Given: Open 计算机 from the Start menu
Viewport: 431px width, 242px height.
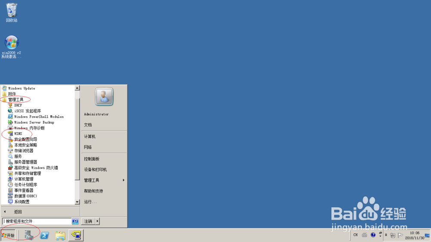Looking at the screenshot, I should tap(90, 137).
